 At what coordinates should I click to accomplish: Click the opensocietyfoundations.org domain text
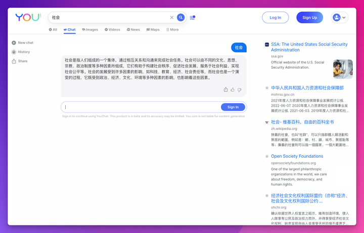pos(293,163)
